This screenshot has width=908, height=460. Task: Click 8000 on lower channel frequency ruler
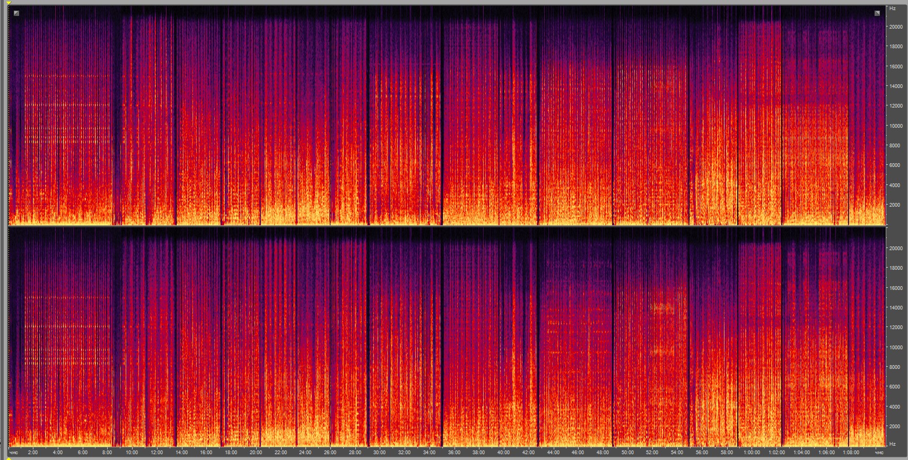tap(894, 367)
